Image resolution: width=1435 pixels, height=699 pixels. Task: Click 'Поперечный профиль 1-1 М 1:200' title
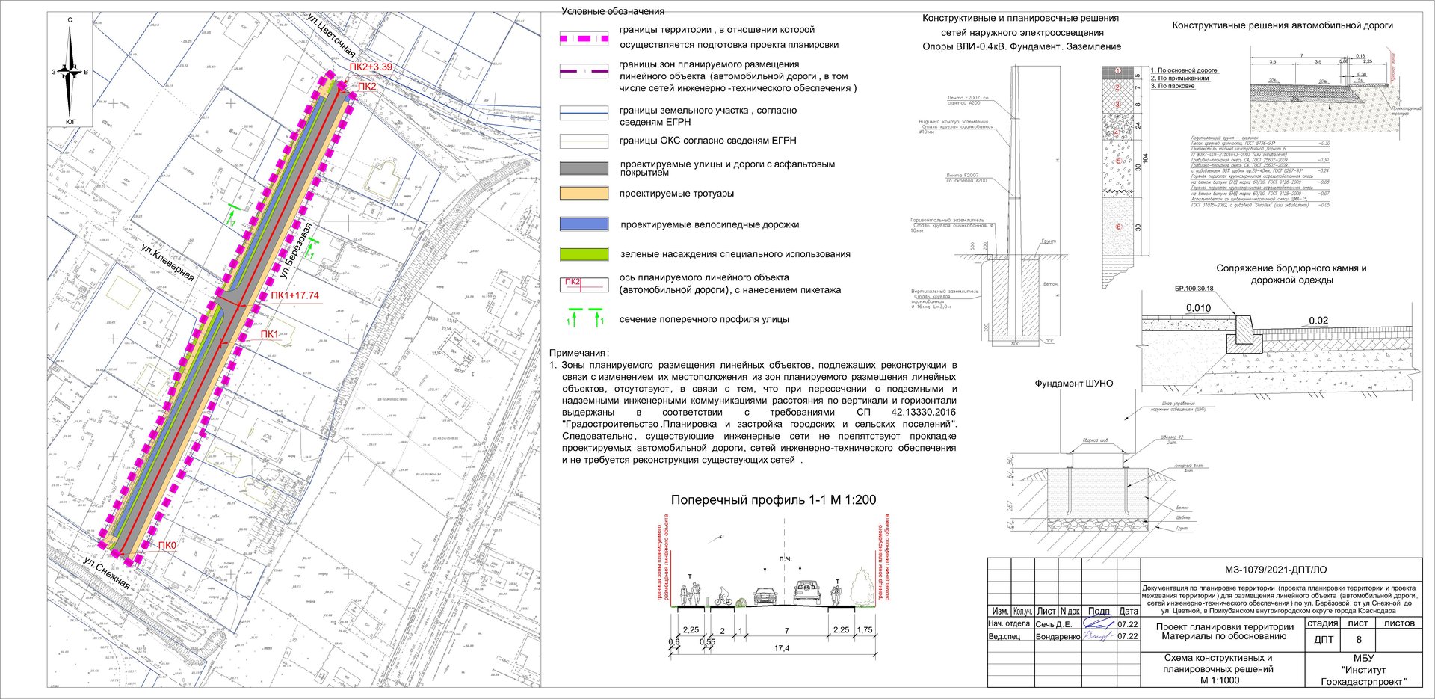pyautogui.click(x=774, y=500)
